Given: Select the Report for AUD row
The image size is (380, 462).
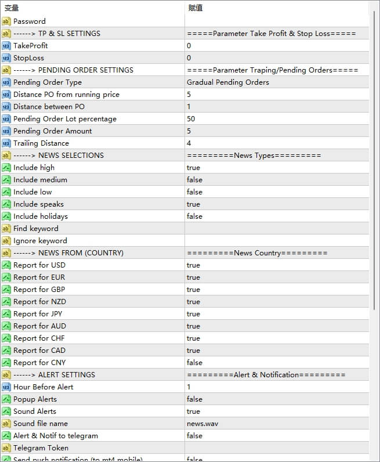Looking at the screenshot, I should coord(185,326).
